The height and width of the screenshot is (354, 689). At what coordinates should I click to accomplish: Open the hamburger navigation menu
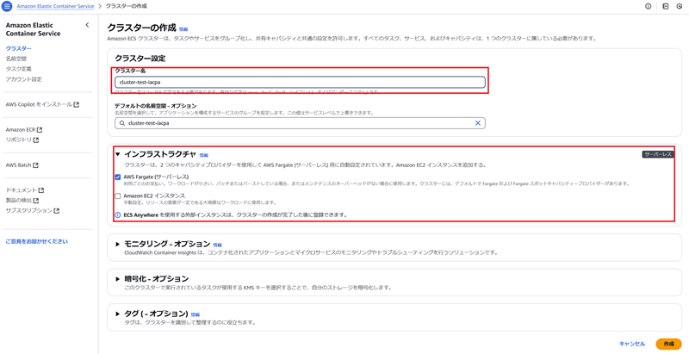point(7,7)
